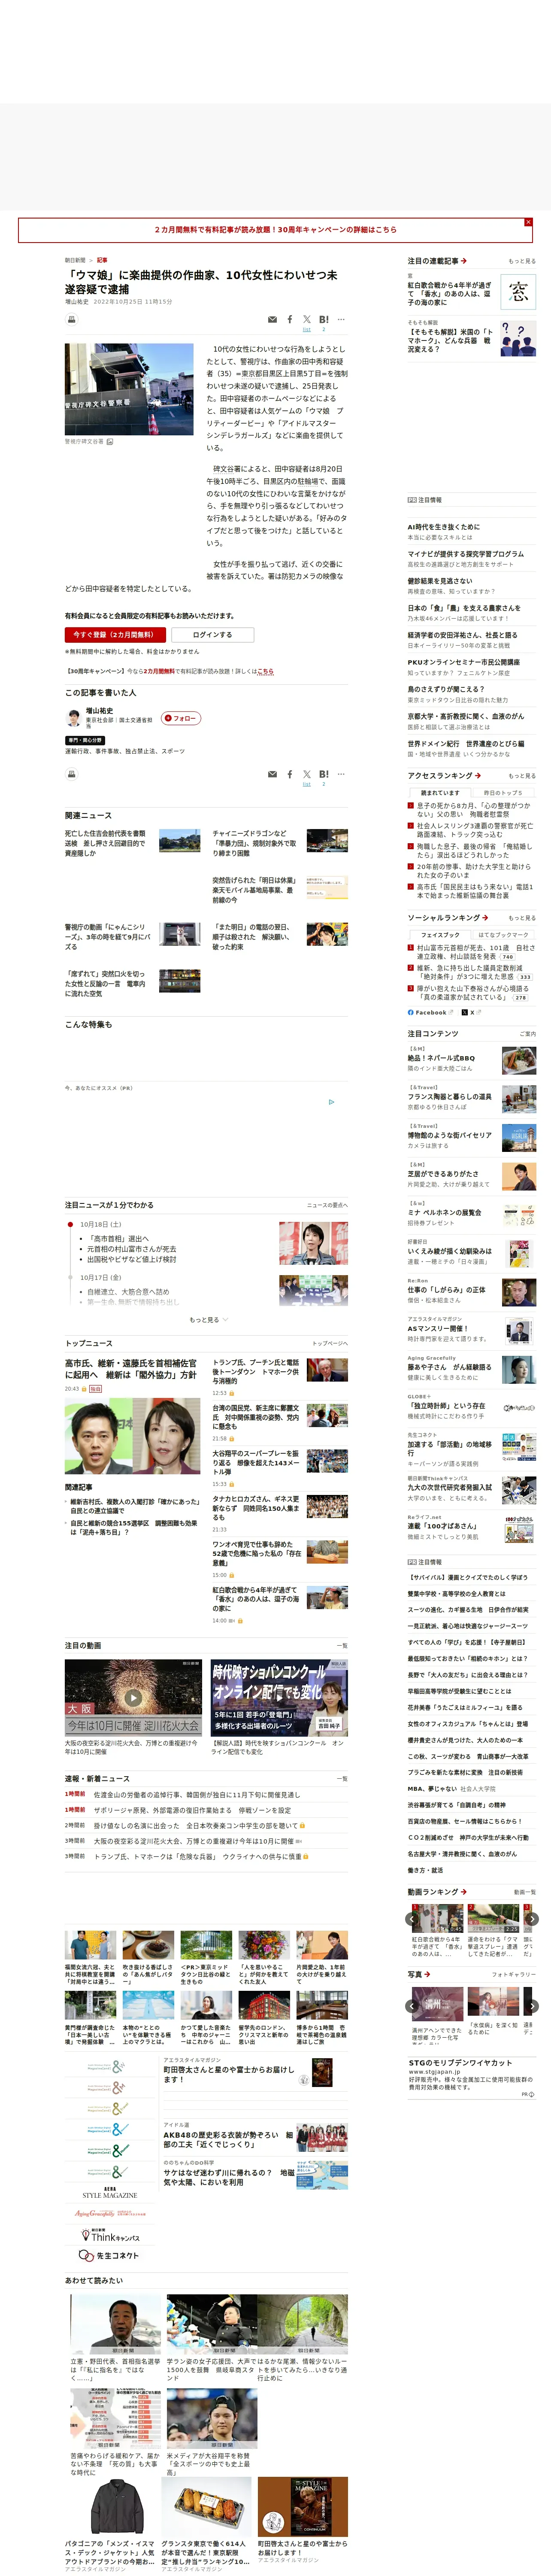Click the print icon above the article
This screenshot has height=2576, width=551.
[x=72, y=320]
